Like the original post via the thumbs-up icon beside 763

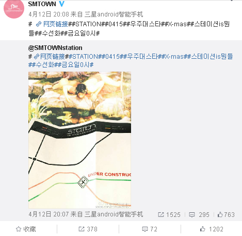(x=220, y=214)
